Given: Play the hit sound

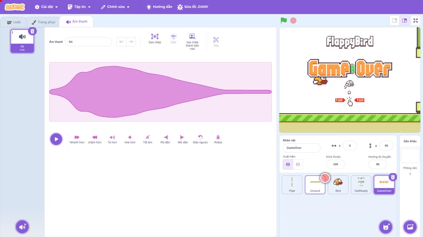Looking at the screenshot, I should [x=56, y=139].
